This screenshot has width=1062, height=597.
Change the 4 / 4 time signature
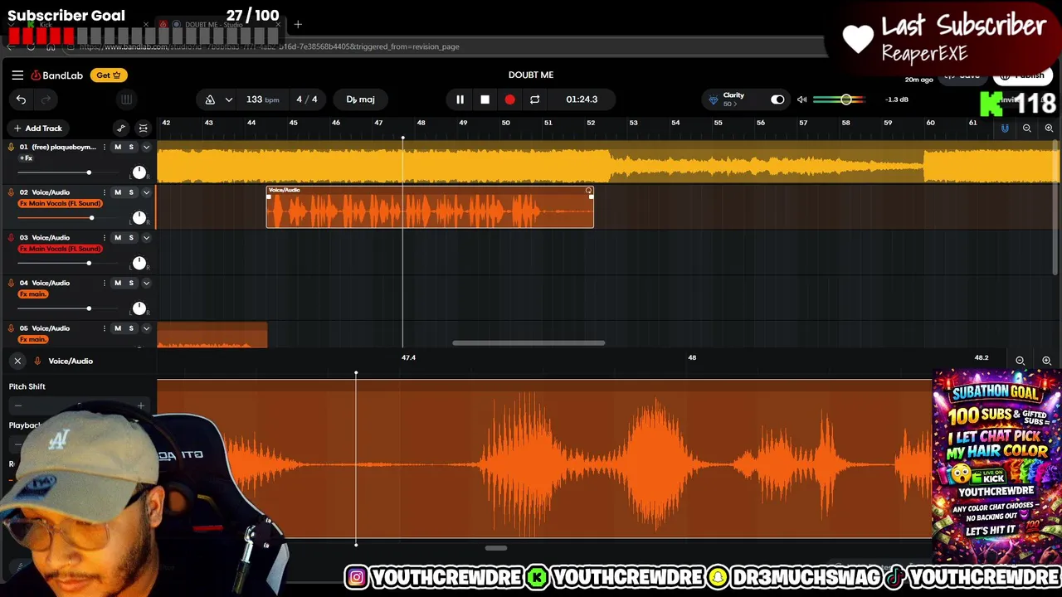[x=307, y=99]
